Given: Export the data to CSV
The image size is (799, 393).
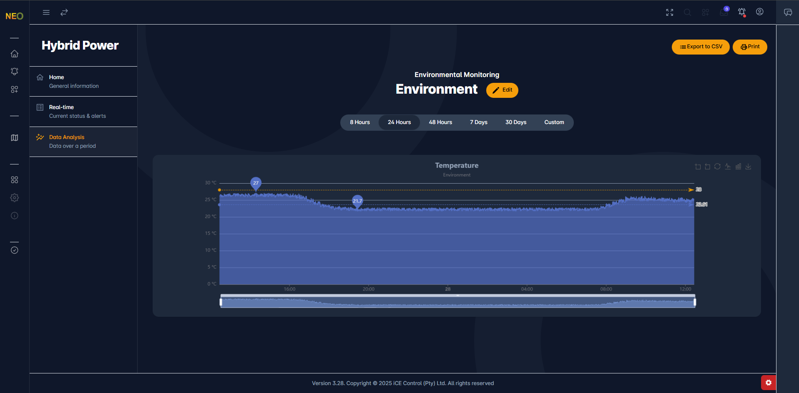Looking at the screenshot, I should pyautogui.click(x=700, y=47).
